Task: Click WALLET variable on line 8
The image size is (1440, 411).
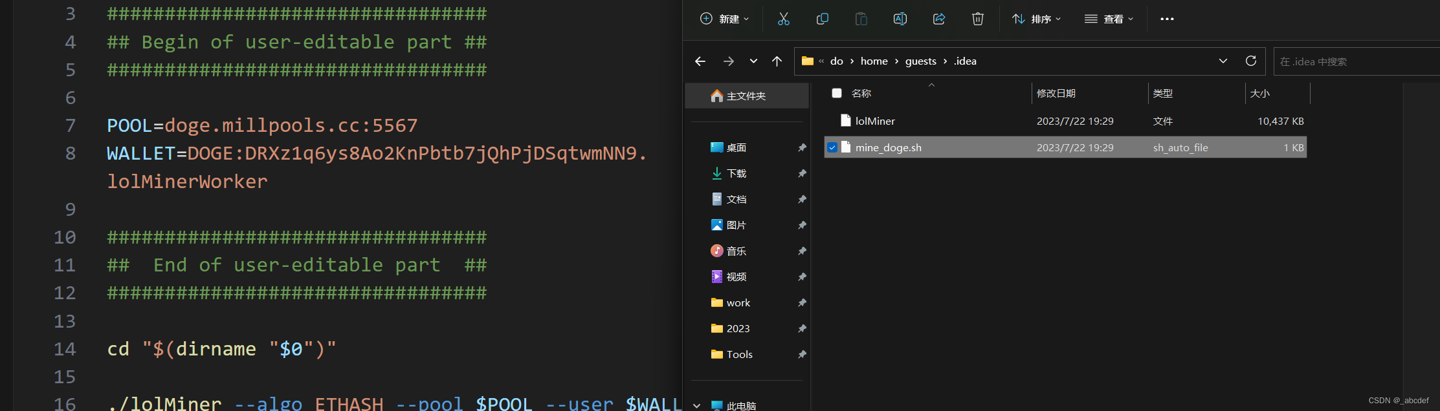Action: click(141, 153)
